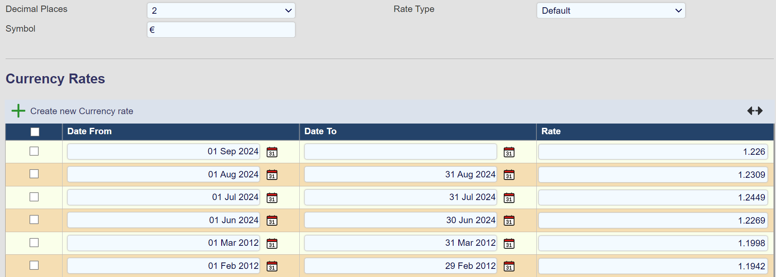Open calendar for 01 Jul 2024 Date From
Image resolution: width=776 pixels, height=277 pixels.
[x=272, y=198]
